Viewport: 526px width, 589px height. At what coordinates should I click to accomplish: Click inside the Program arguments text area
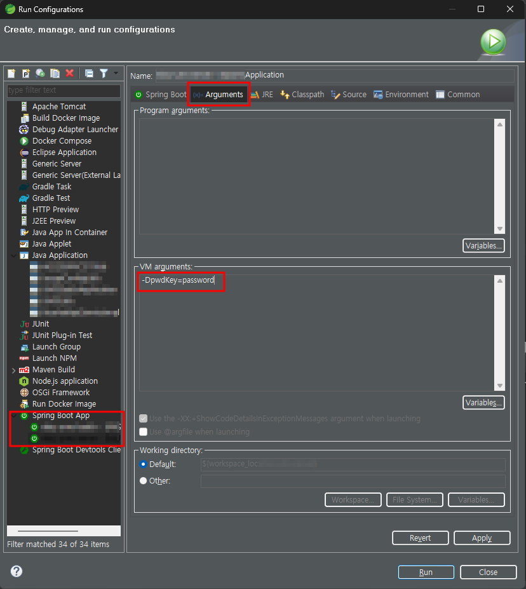(x=317, y=176)
